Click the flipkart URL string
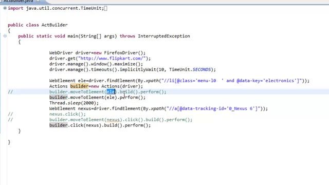This screenshot has width=329, height=185. pyautogui.click(x=113, y=59)
